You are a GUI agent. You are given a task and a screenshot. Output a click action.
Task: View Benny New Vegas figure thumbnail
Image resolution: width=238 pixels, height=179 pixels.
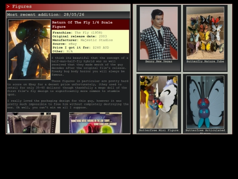[159, 33]
